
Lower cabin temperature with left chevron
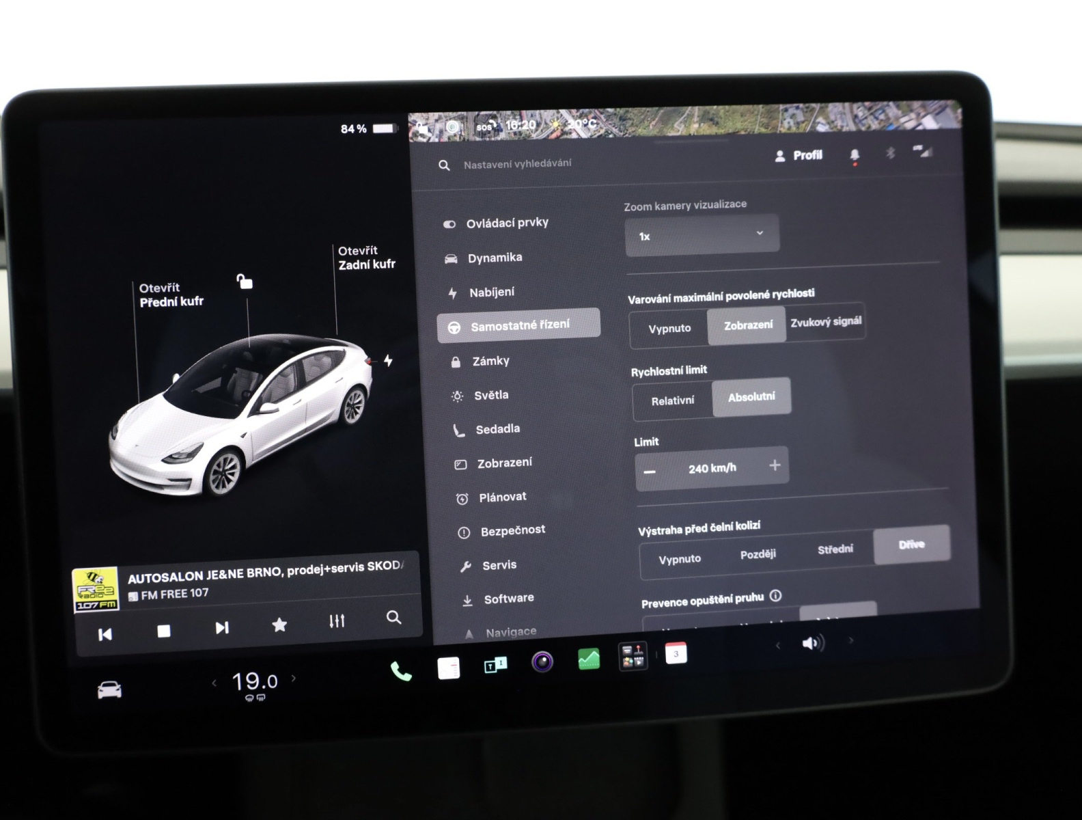(x=214, y=682)
